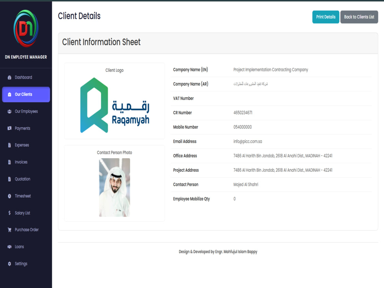The width and height of the screenshot is (384, 288).
Task: Open the Dashboard menu item
Action: coord(26,78)
